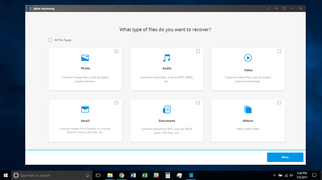This screenshot has height=180, width=322.
Task: Select the Video card checkbox
Action: tap(279, 51)
